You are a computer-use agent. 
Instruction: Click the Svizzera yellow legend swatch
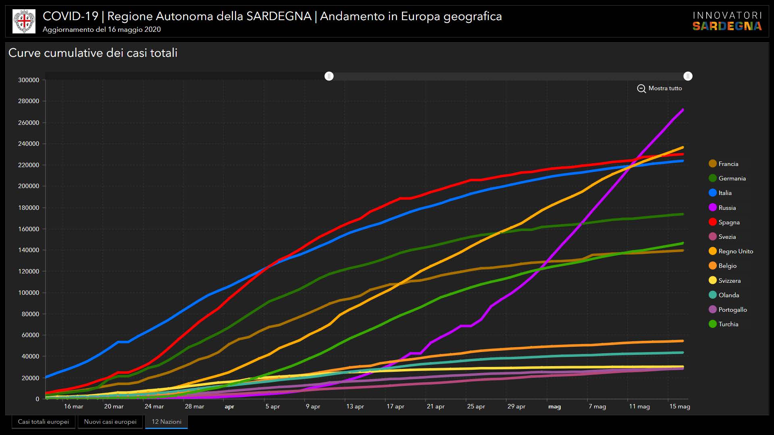(x=712, y=280)
